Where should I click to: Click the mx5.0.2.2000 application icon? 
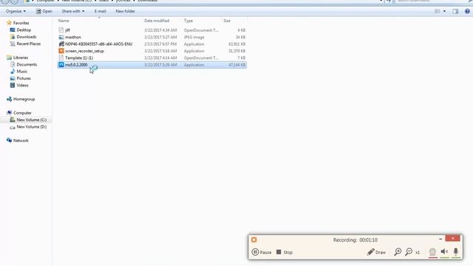pos(61,65)
